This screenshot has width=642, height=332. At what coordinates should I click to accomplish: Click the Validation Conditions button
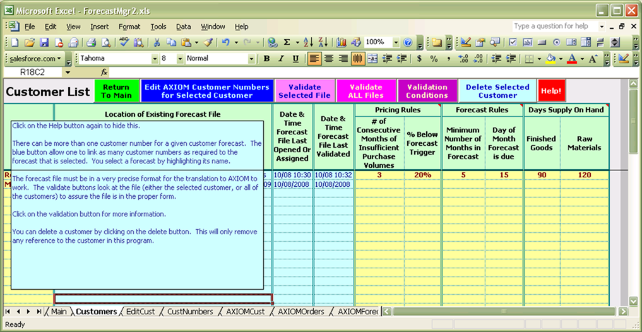[x=427, y=91]
